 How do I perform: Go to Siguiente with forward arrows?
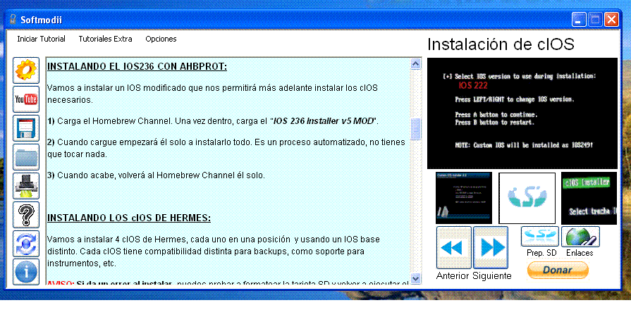pyautogui.click(x=491, y=247)
